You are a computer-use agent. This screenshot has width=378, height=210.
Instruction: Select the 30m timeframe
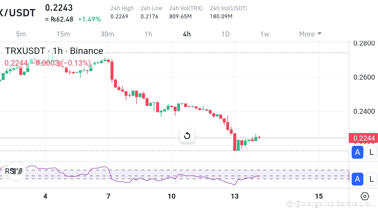[107, 34]
